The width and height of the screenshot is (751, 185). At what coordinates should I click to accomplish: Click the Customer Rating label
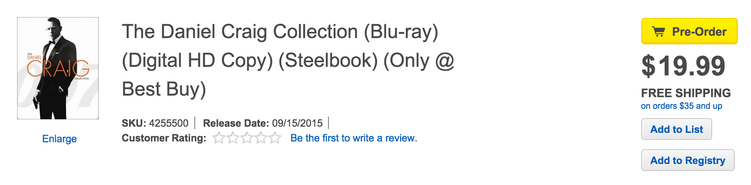[164, 138]
